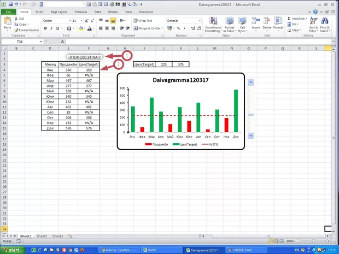Click the Paste clipboard icon
The width and height of the screenshot is (339, 254).
[7, 22]
